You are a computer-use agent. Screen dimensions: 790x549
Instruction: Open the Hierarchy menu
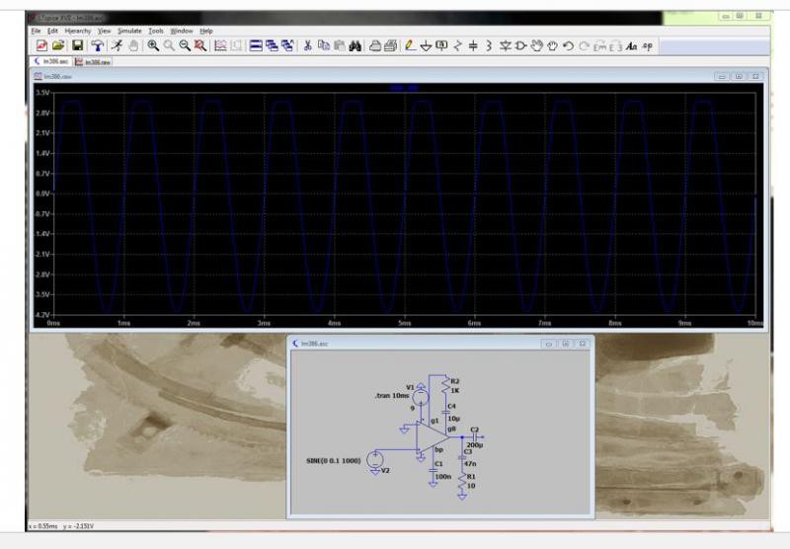pyautogui.click(x=77, y=31)
